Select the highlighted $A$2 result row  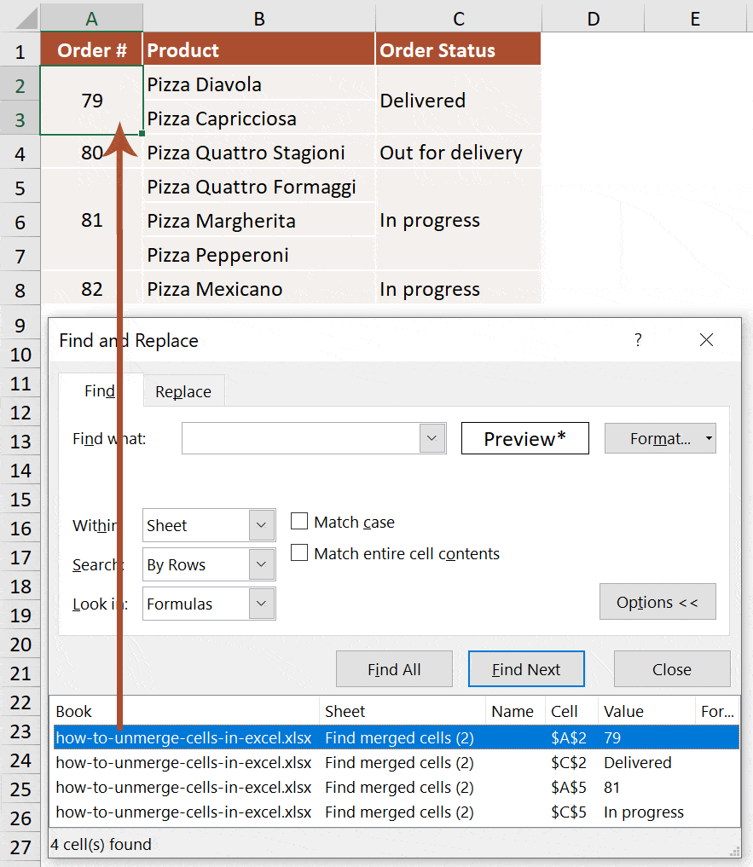click(341, 737)
